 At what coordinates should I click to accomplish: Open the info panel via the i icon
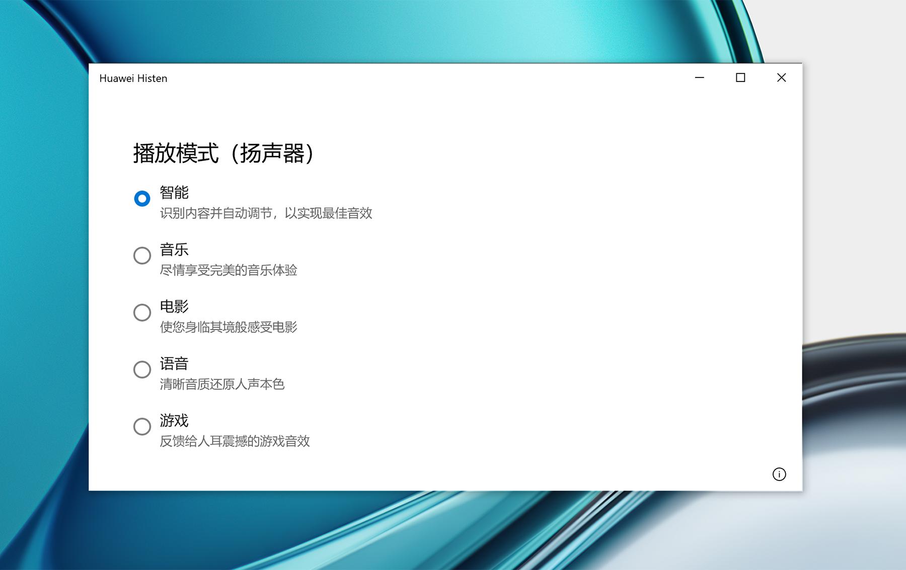pyautogui.click(x=779, y=474)
